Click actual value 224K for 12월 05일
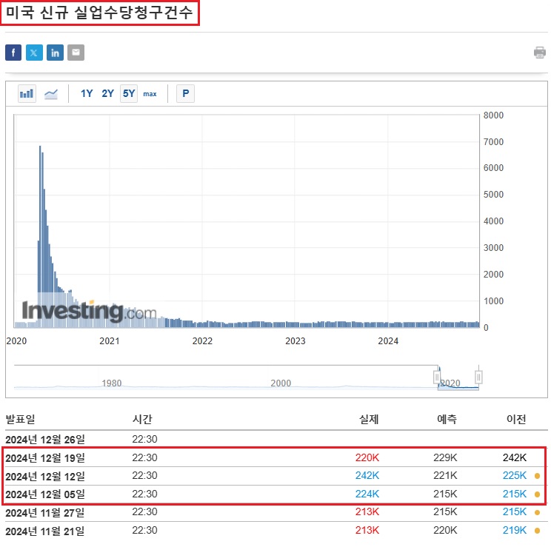The image size is (551, 547). pos(367,494)
